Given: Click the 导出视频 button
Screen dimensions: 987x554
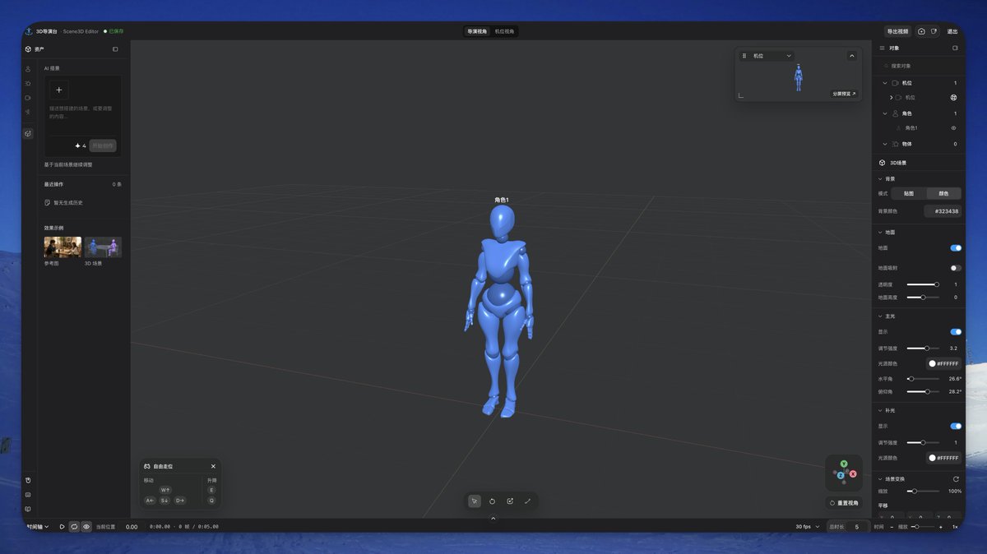Looking at the screenshot, I should (x=897, y=31).
